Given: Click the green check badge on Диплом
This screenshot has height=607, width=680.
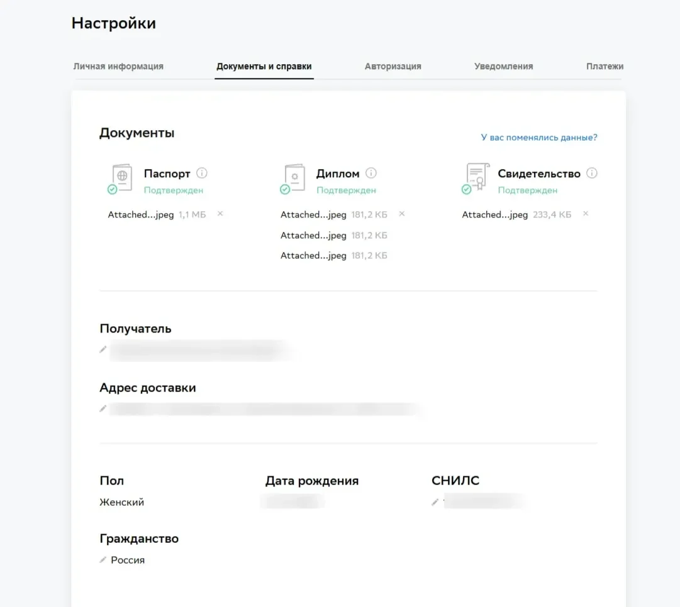Looking at the screenshot, I should tap(285, 189).
